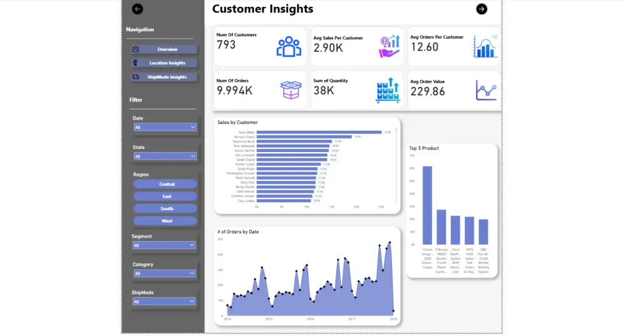625x336 pixels.
Task: Click the Avg Order Value 229.86
Action: 427,92
